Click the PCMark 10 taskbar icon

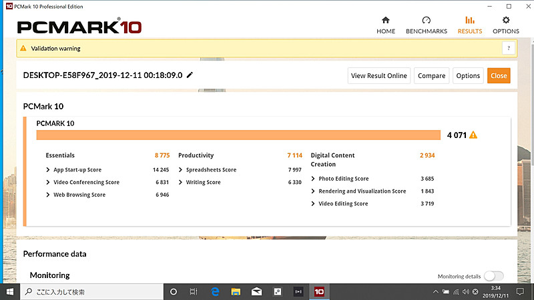tap(319, 291)
